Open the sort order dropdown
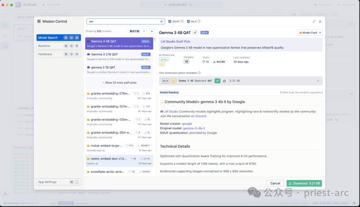The width and height of the screenshot is (360, 207). [137, 31]
